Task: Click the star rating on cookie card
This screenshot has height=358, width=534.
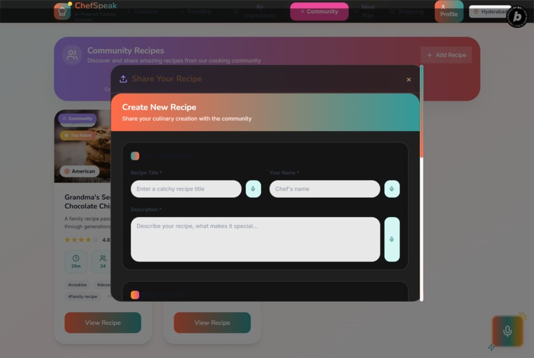Action: (x=81, y=240)
